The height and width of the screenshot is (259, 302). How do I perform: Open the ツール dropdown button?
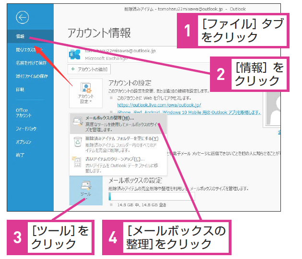click(86, 191)
